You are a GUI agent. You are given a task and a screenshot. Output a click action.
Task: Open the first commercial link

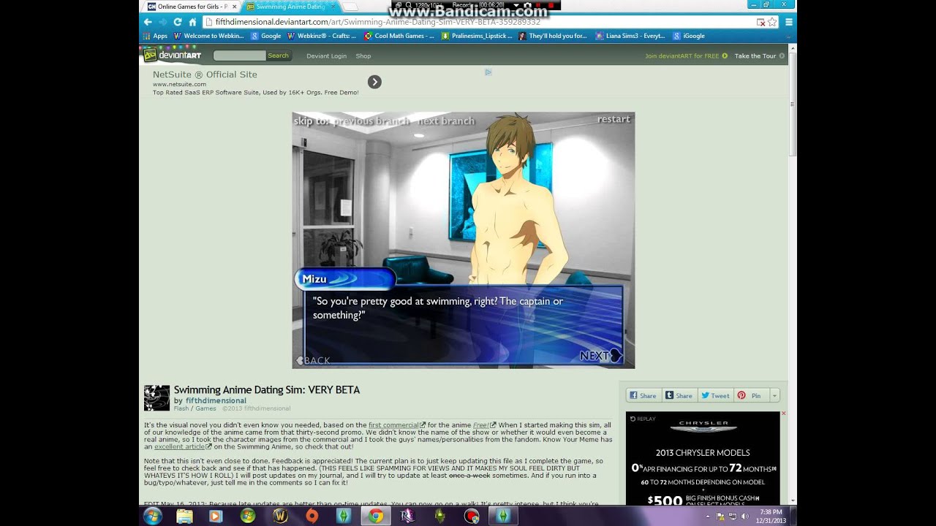(x=393, y=424)
